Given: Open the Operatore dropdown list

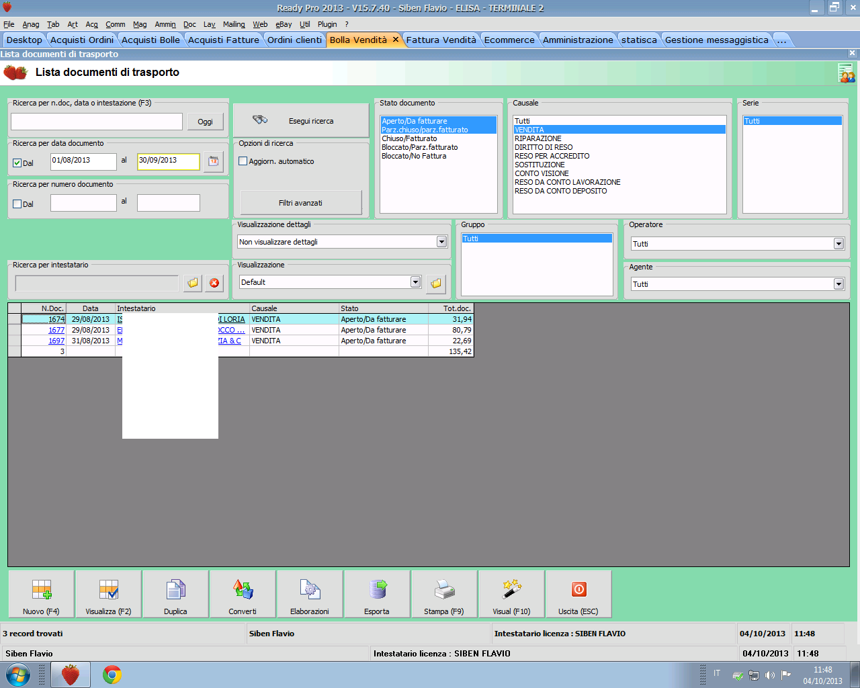Looking at the screenshot, I should point(838,244).
